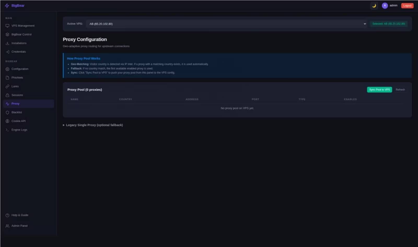Click "No proxy pool on VPS yet." message
Viewport: 418px width, 247px height.
tap(237, 108)
